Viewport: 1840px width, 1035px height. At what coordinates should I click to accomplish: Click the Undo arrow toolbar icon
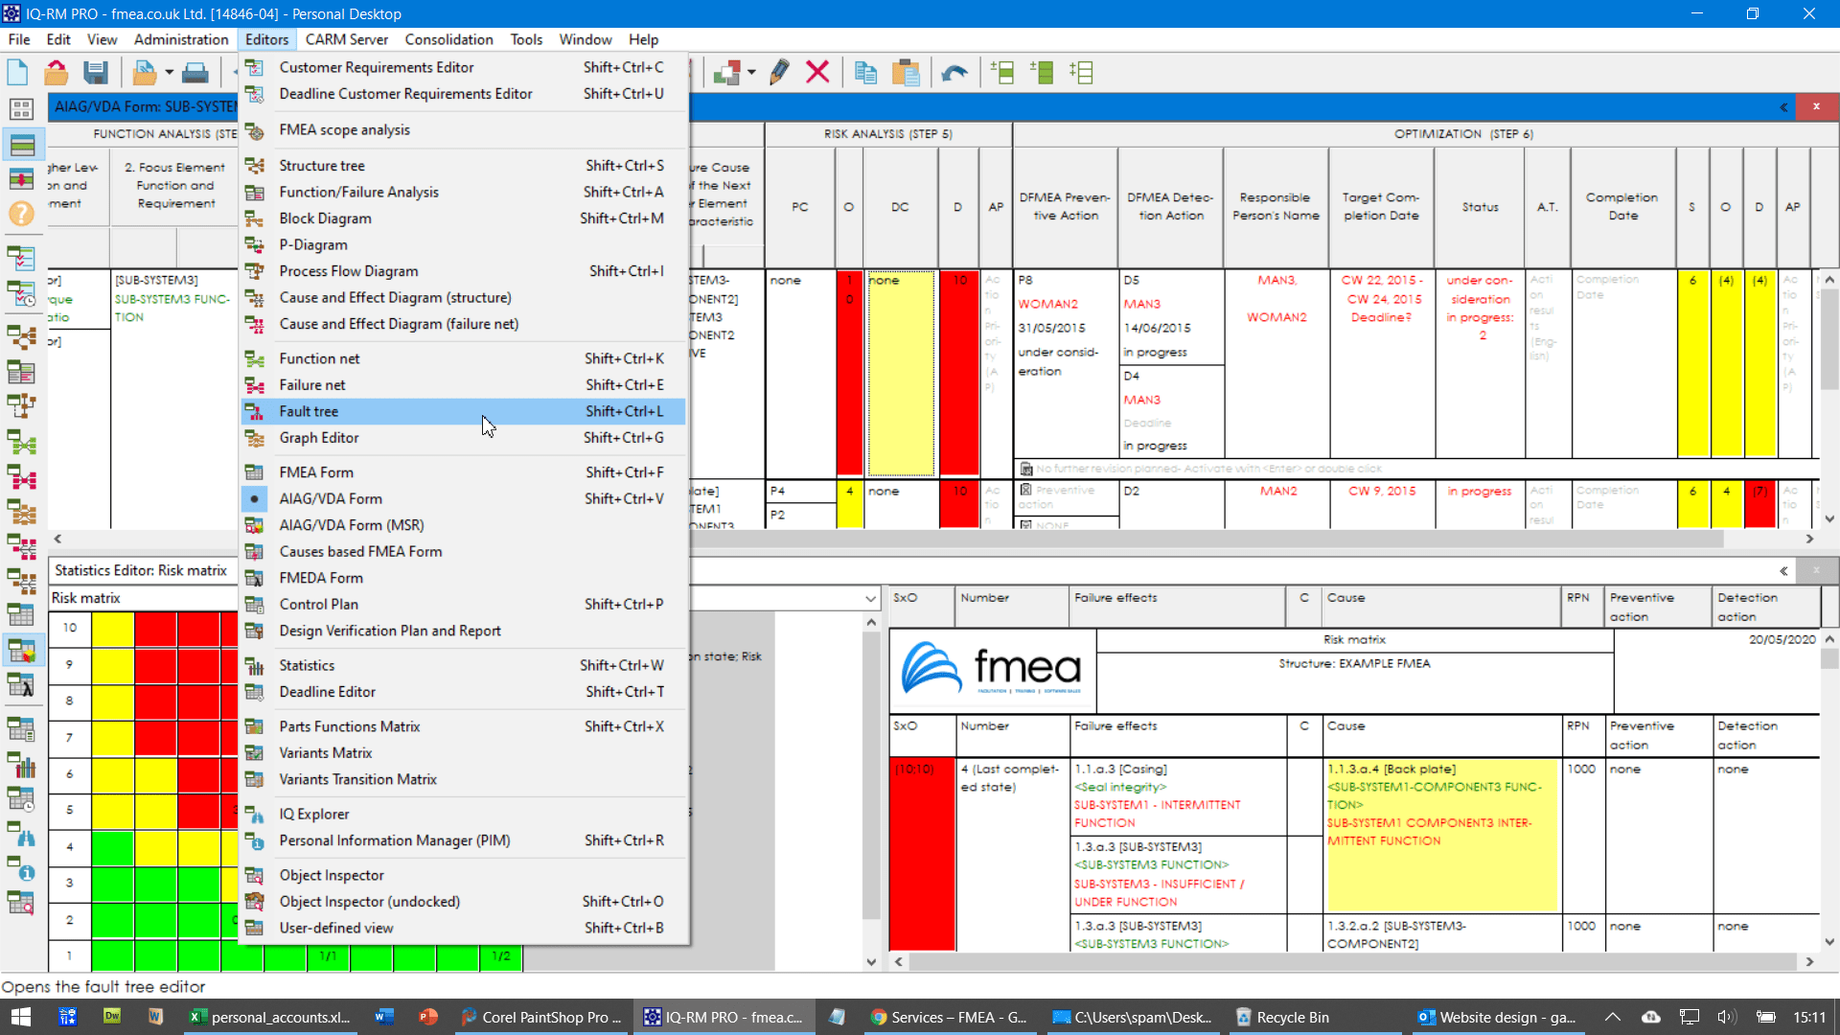(954, 73)
